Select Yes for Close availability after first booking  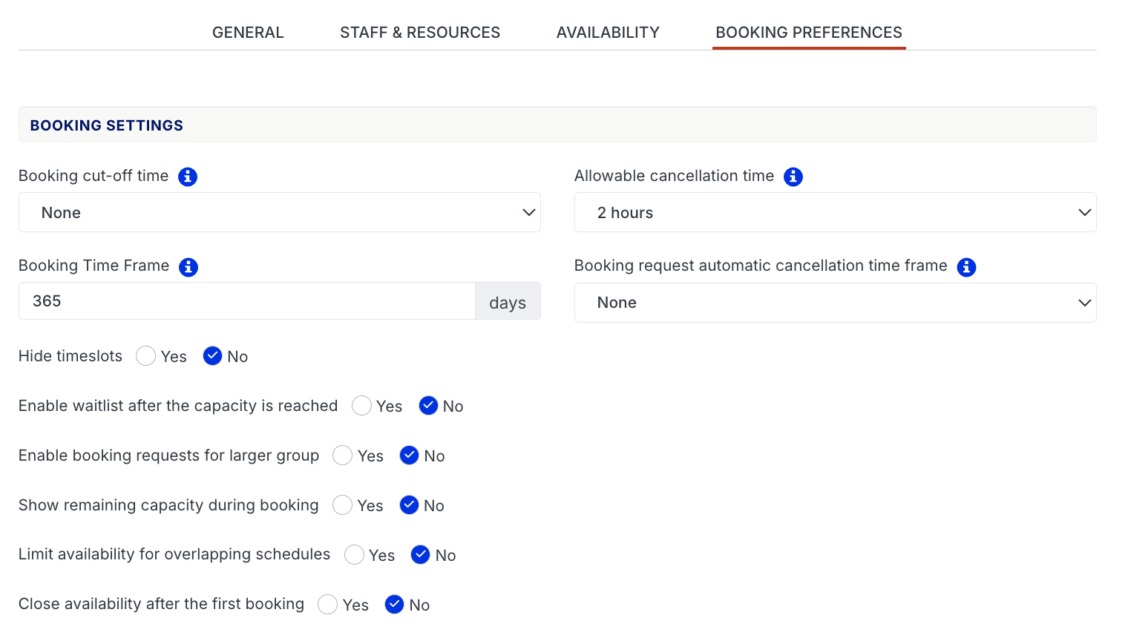coord(328,605)
